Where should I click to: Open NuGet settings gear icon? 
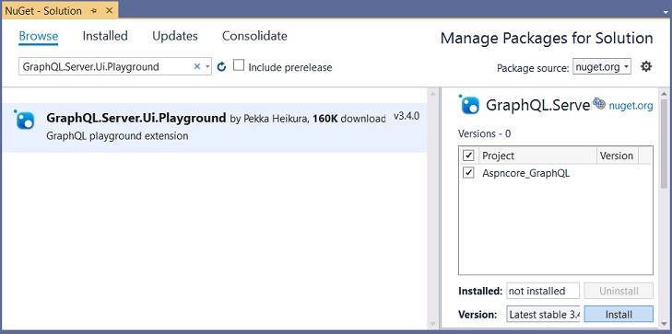pos(646,67)
